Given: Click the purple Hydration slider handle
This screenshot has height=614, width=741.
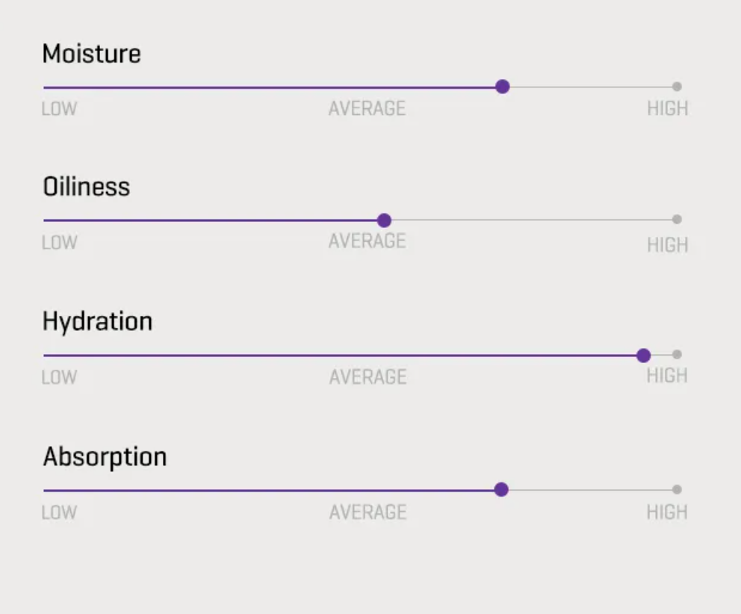Looking at the screenshot, I should coord(643,356).
